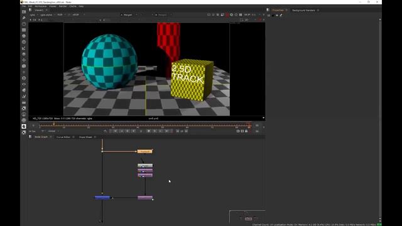Open the Edit menu
Viewport: 402px width, 226px height.
[30, 6]
